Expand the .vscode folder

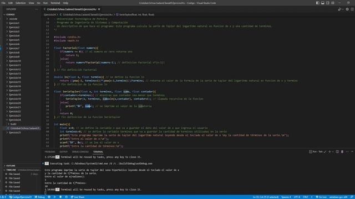pyautogui.click(x=13, y=19)
